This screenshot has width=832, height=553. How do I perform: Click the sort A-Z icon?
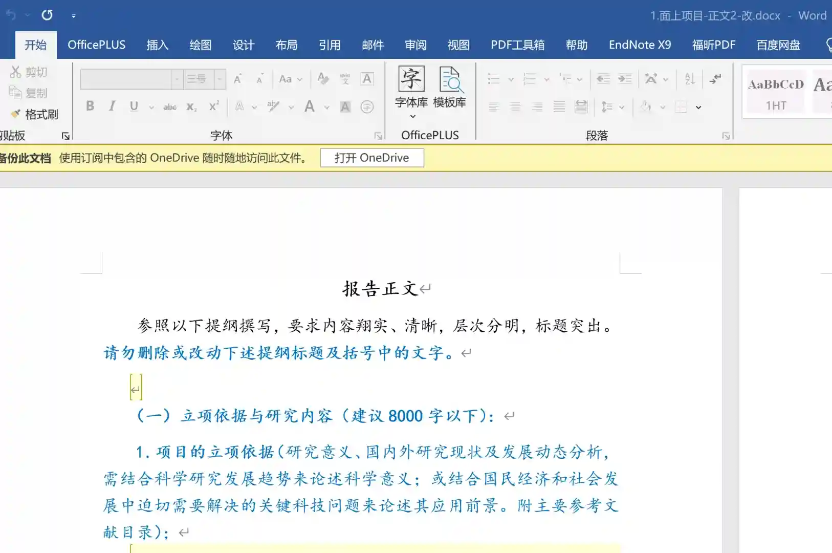(x=690, y=79)
